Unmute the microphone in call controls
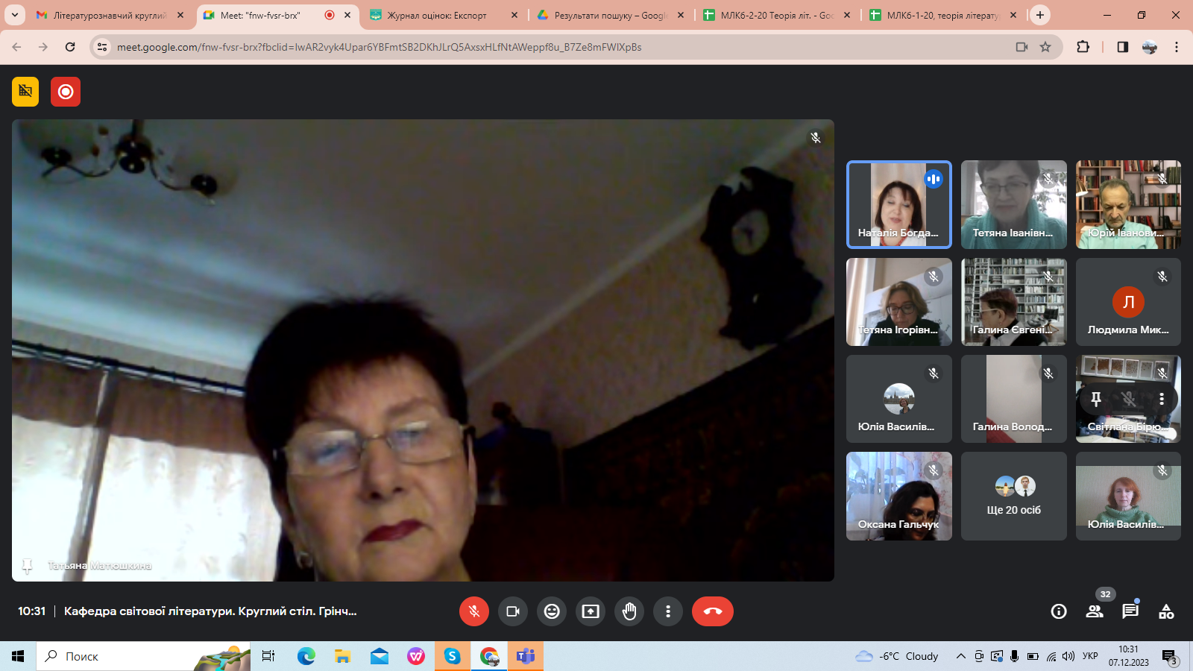 pos(473,611)
